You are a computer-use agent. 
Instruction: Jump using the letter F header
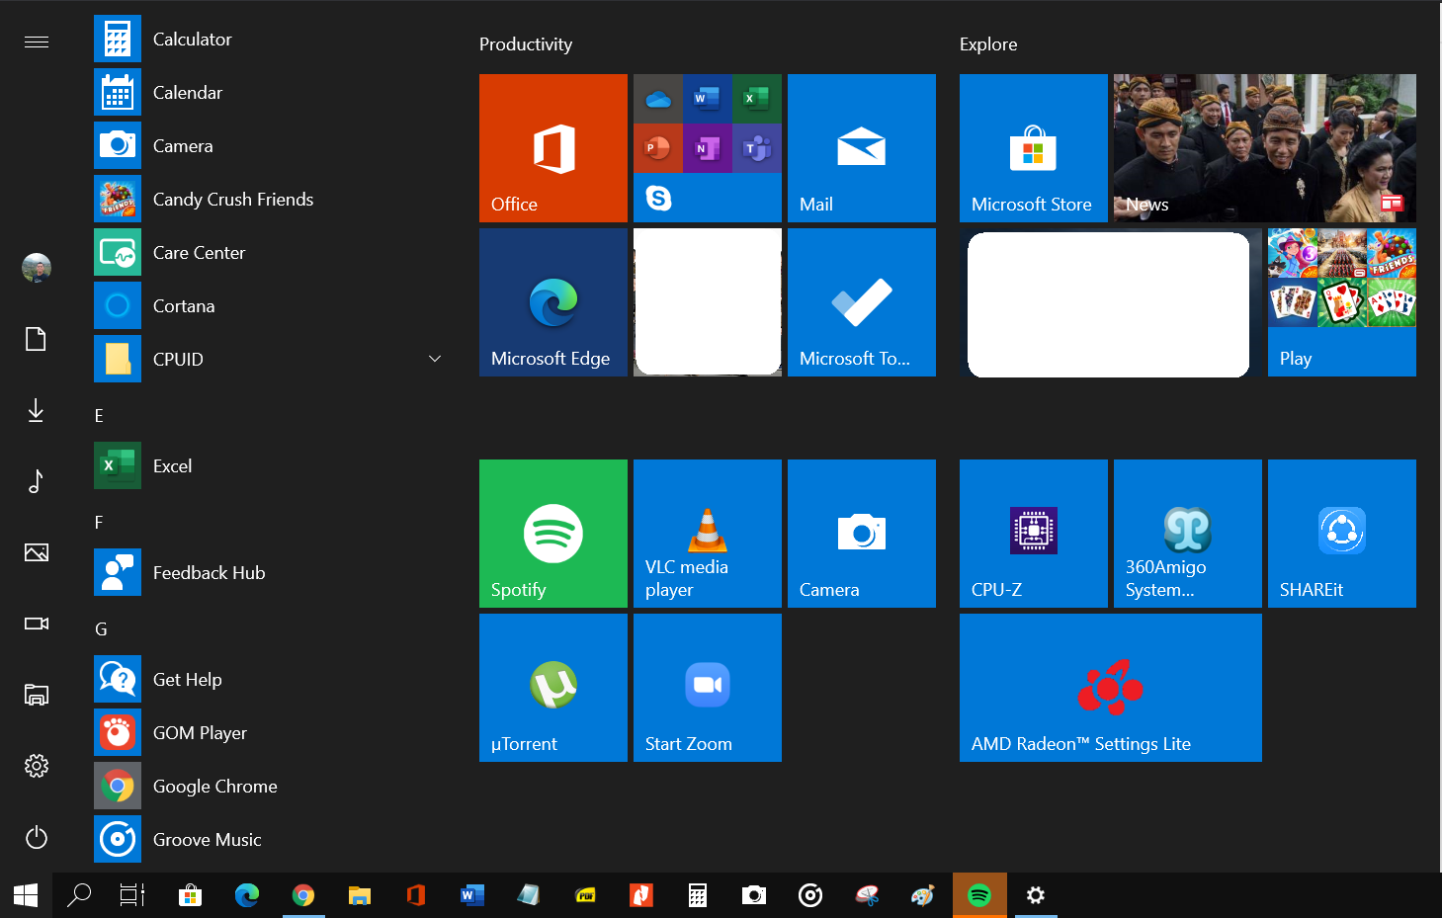pos(99,523)
